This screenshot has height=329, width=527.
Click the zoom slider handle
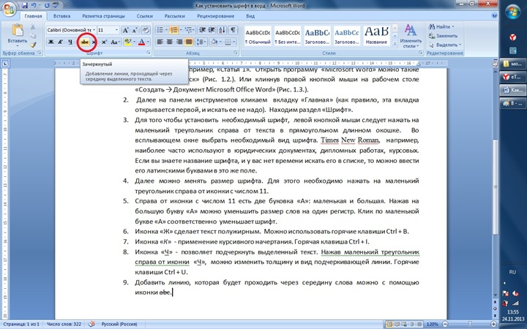(x=469, y=325)
